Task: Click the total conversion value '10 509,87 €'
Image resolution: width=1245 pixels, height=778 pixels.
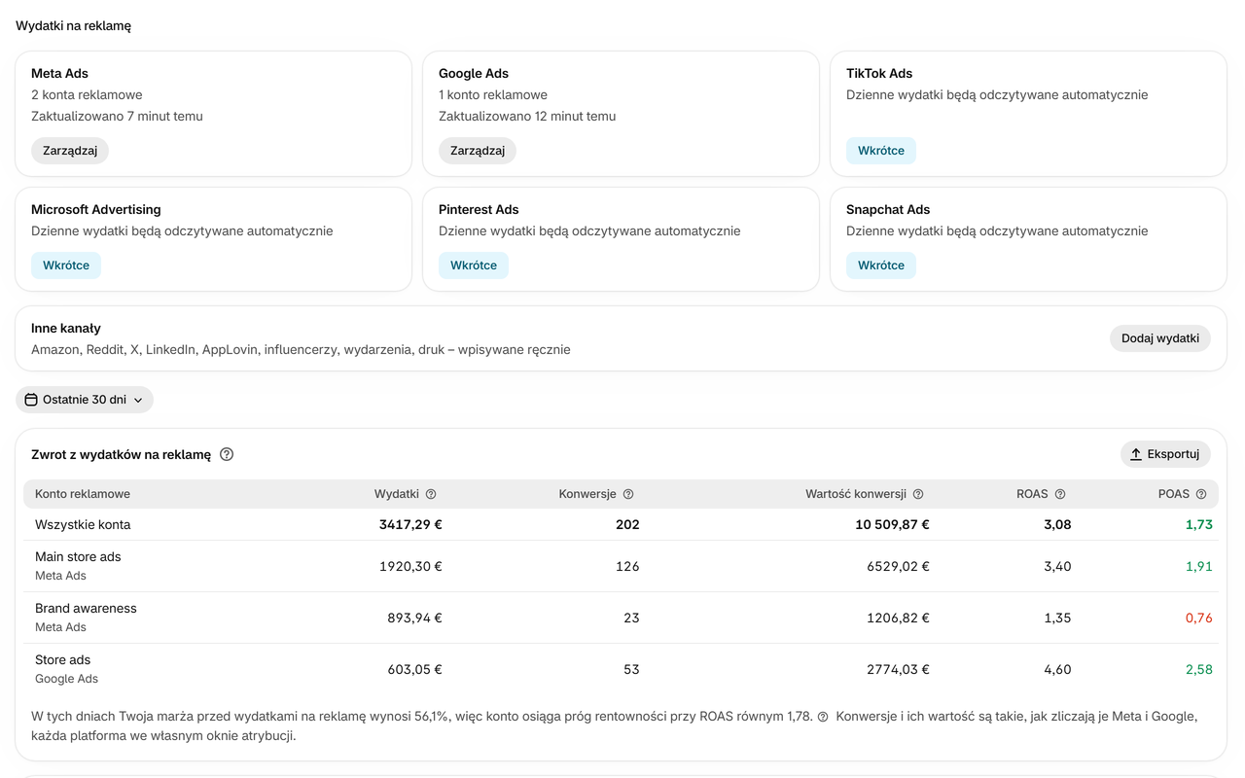Action: click(x=893, y=524)
